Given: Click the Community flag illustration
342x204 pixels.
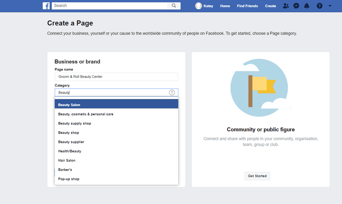Looking at the screenshot, I should tap(260, 87).
